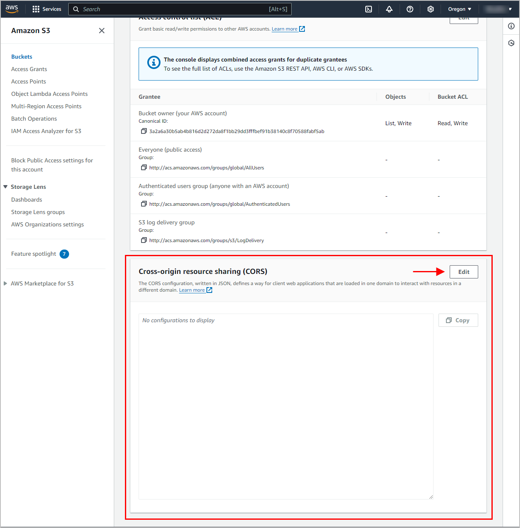Screen dimensions: 520x528
Task: Click the Edit button for CORS
Action: pos(464,272)
